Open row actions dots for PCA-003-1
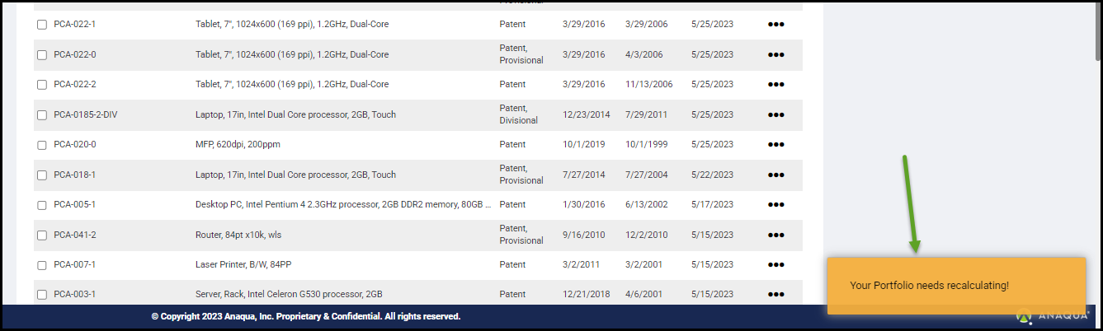Viewport: 1103px width, 331px height. (775, 295)
